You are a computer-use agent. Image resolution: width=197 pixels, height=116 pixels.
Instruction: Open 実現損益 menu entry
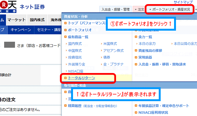pyautogui.click(x=145, y=57)
